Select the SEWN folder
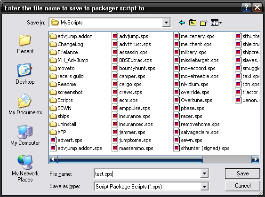Viewport: 265px width, 197px height. (61, 108)
